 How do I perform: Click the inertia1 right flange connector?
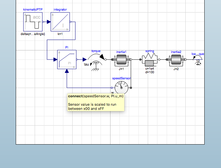[131, 59]
